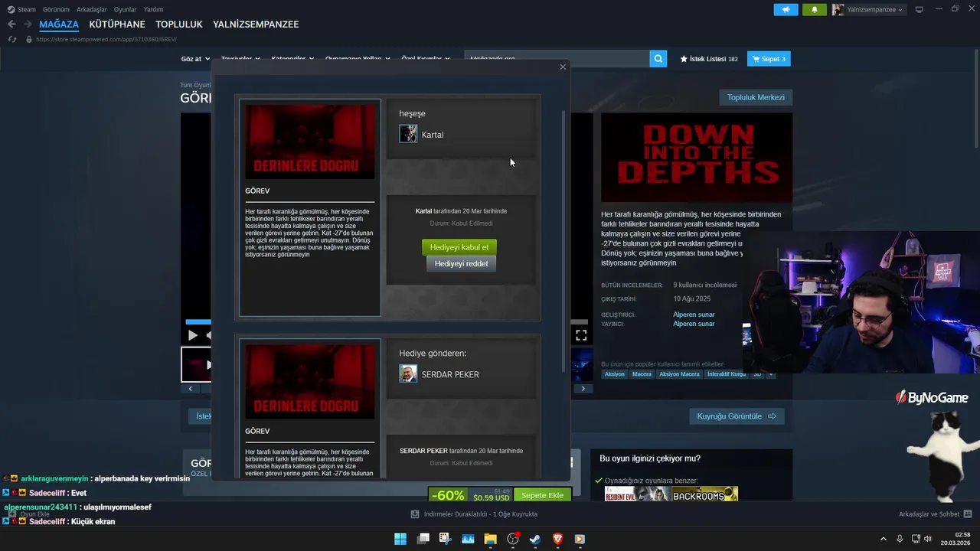Viewport: 980px width, 551px height.
Task: Open İstek Listesi 182 wishlist
Action: (x=709, y=59)
